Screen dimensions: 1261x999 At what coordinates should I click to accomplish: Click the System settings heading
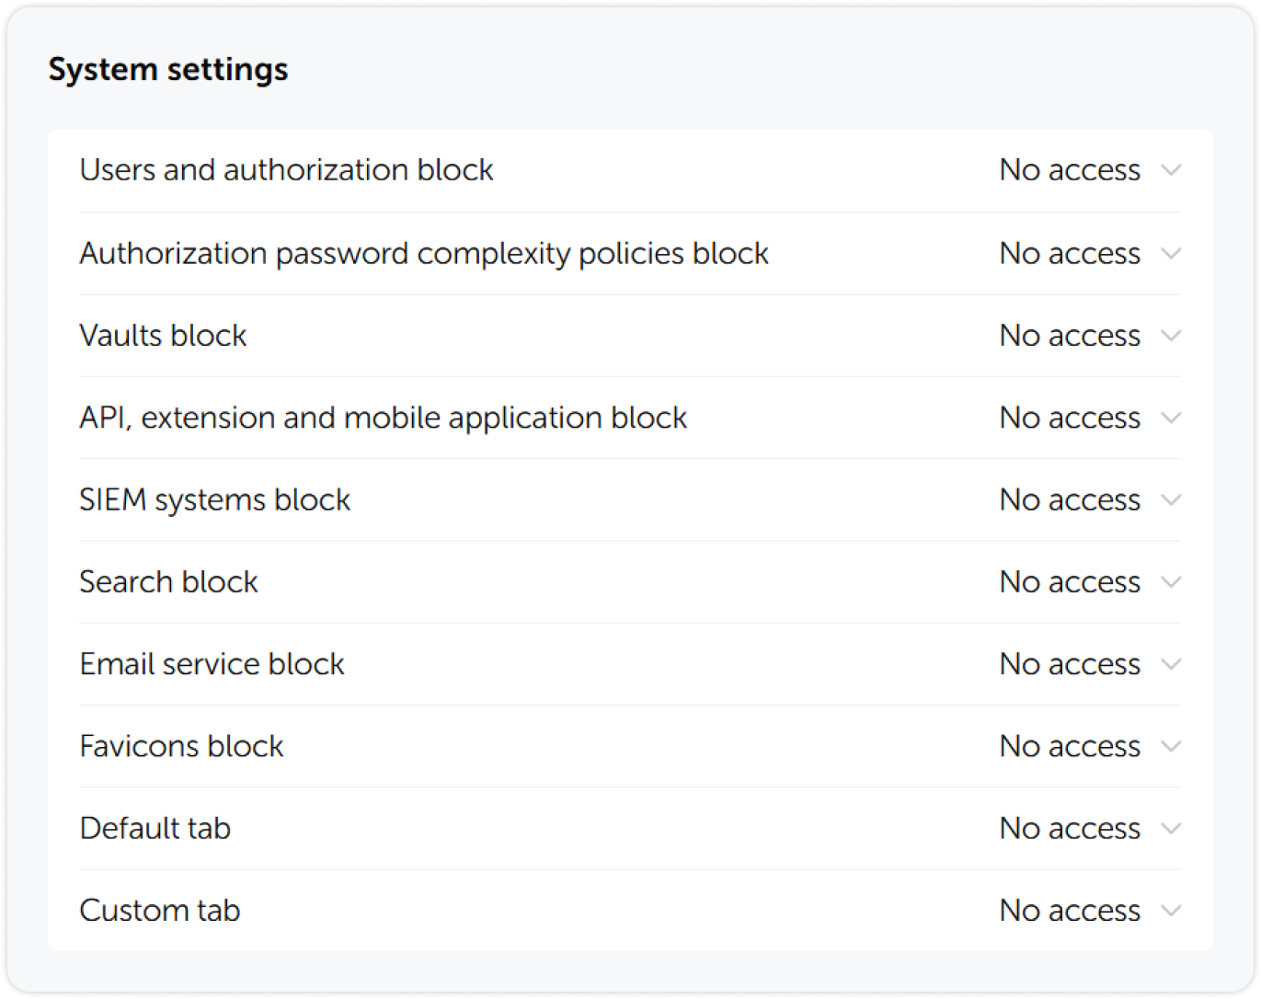[169, 68]
